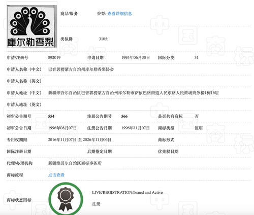Click the peacock trademark logo image

point(31,26)
